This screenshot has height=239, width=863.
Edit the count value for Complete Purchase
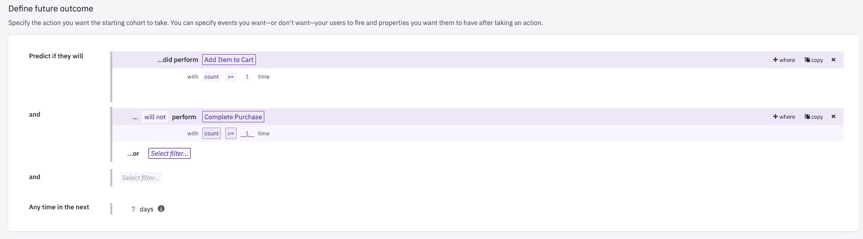tap(247, 134)
